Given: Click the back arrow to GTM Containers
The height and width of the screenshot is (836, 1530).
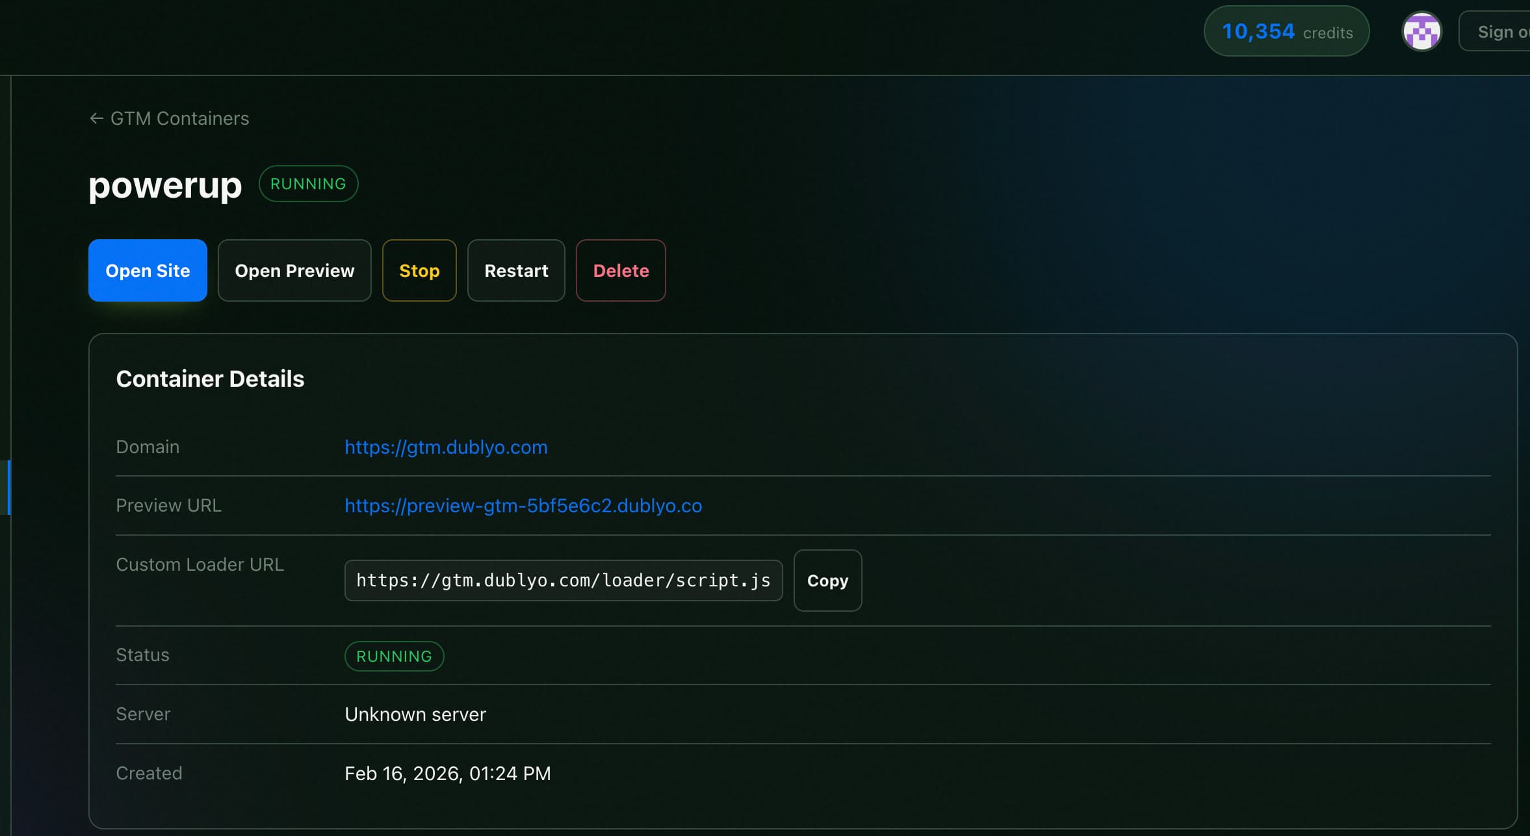Looking at the screenshot, I should [96, 118].
